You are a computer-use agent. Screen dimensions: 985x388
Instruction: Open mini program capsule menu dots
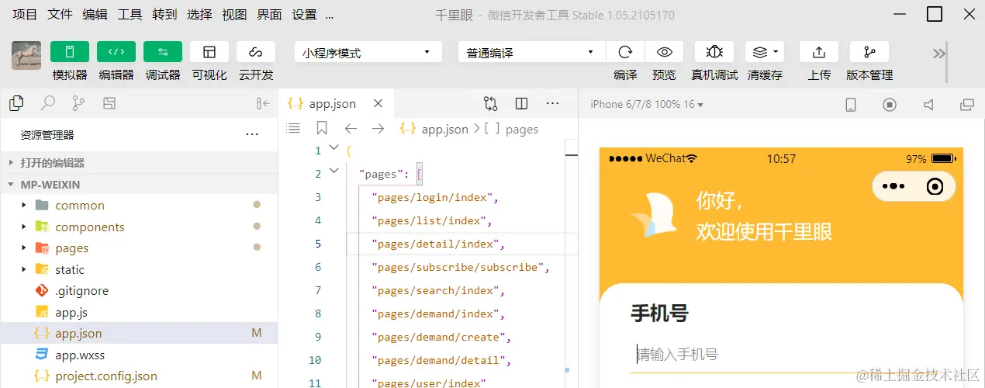click(893, 186)
